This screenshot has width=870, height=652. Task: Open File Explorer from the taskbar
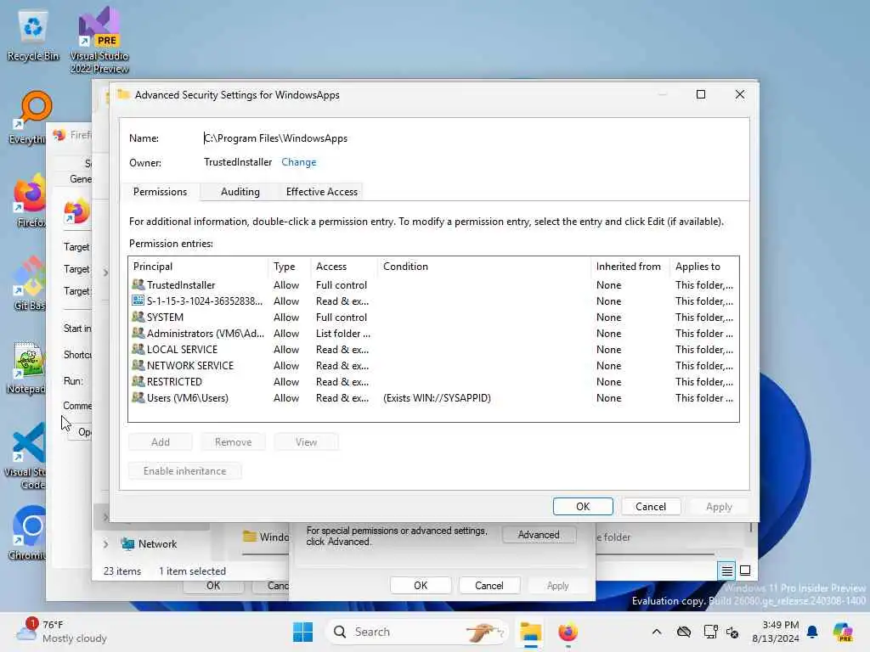point(530,632)
